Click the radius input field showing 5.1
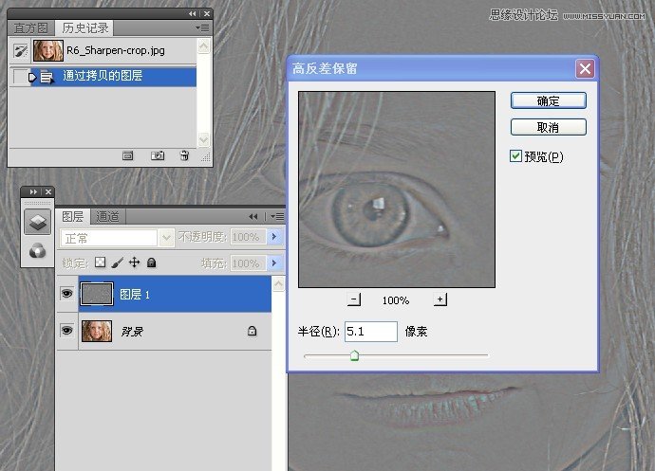The image size is (655, 471). [x=371, y=332]
